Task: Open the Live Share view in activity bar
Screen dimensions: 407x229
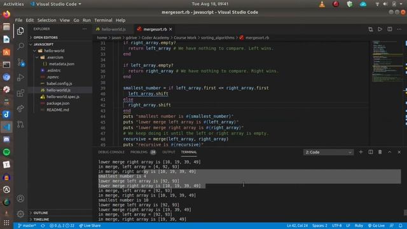Action: pos(20,109)
